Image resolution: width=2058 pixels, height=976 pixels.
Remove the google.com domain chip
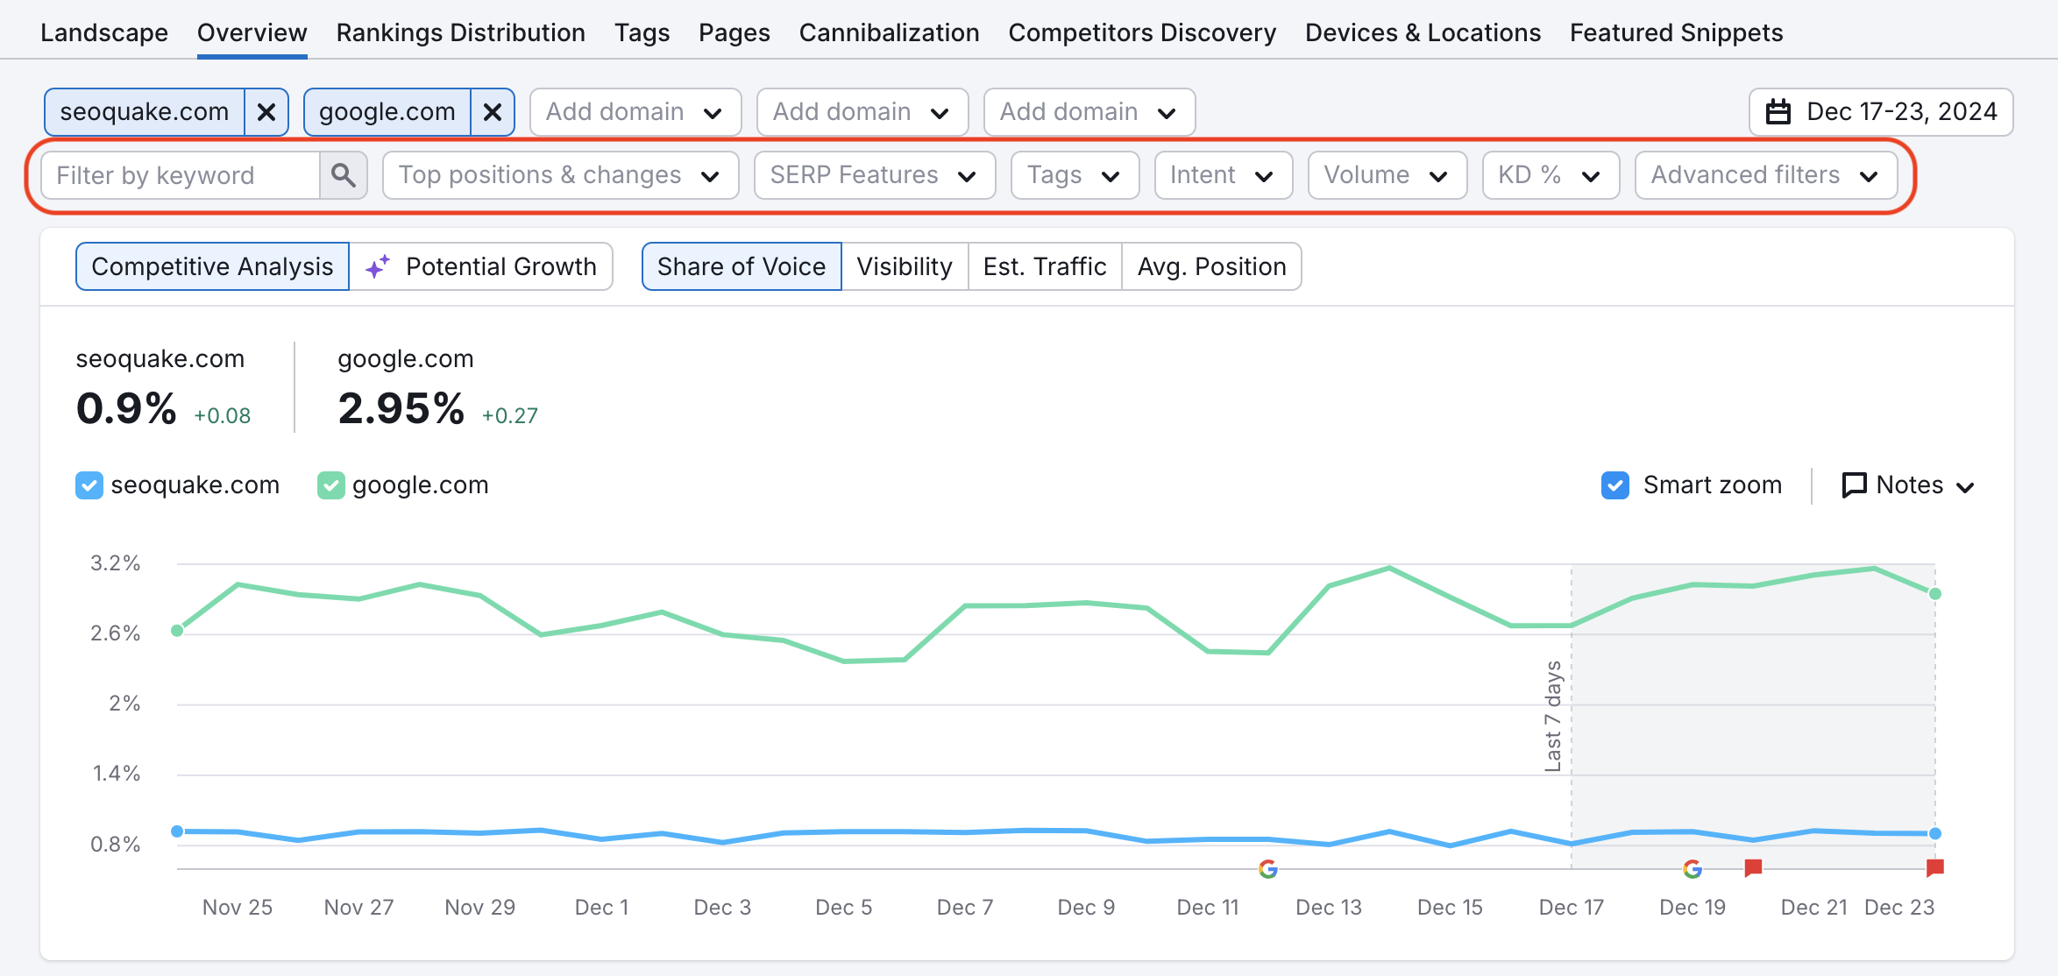coord(493,111)
